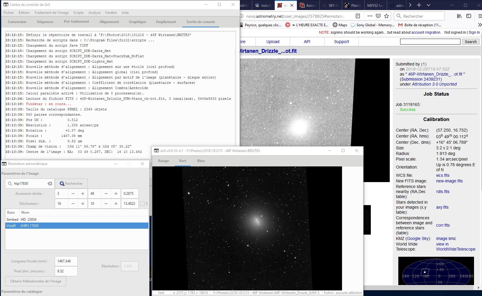This screenshot has width=482, height=296.
Task: Switch to the Graphique tab
Action: tap(138, 22)
